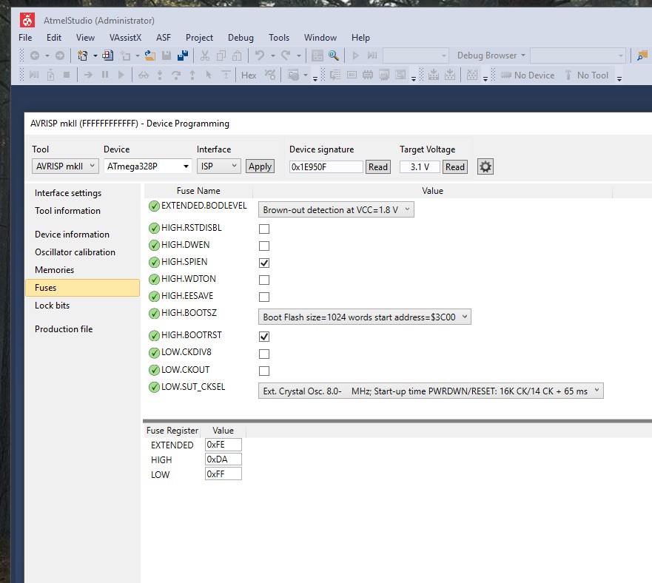Viewport: 652px width, 583px height.
Task: Click the HIGH fuse register value field
Action: (x=224, y=459)
